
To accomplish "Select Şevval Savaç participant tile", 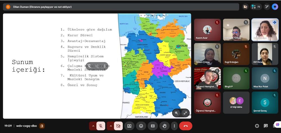I will click(x=265, y=103).
